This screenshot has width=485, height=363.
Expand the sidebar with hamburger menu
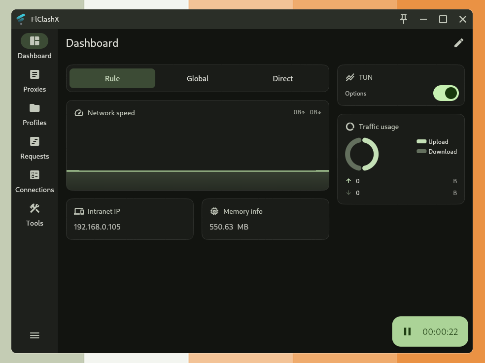pos(35,335)
